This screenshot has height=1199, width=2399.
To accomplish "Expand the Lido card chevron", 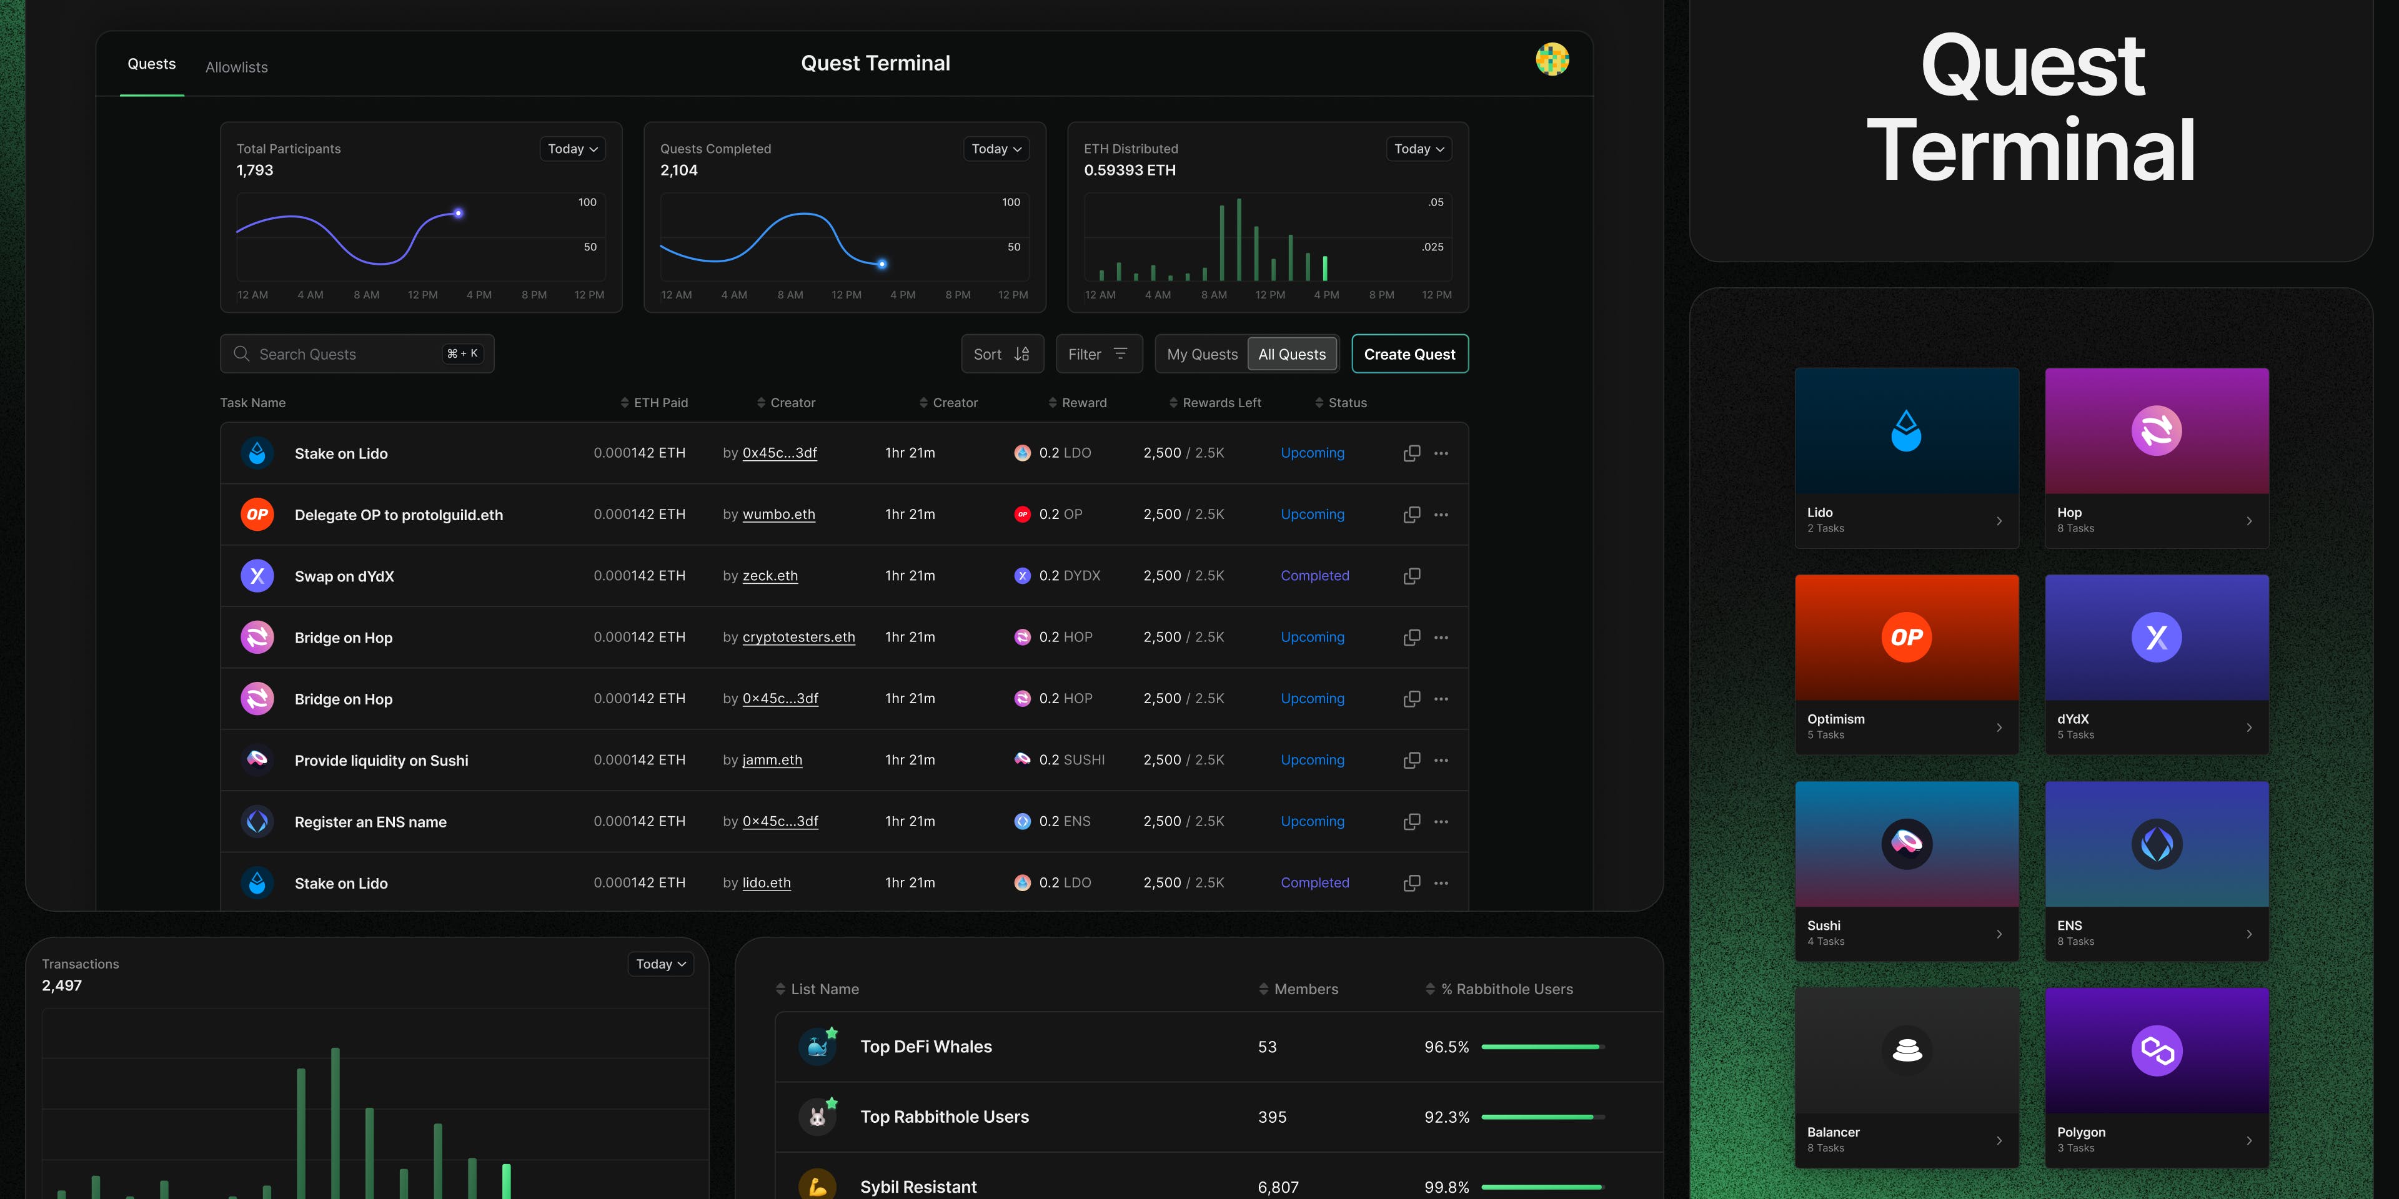I will click(1999, 521).
